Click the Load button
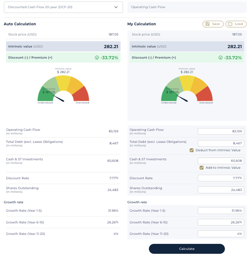 (x=236, y=24)
